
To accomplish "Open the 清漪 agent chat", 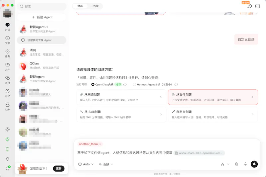I will [x=42, y=52].
